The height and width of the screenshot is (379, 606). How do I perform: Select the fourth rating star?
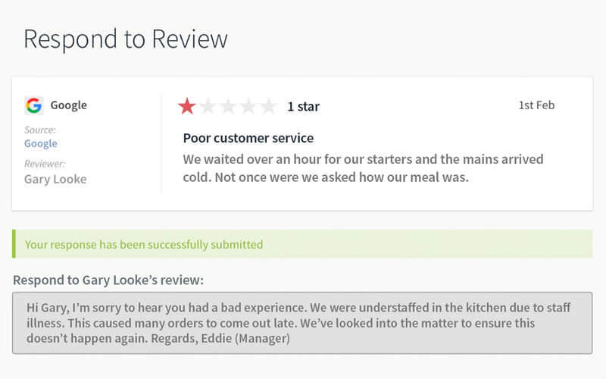click(248, 106)
